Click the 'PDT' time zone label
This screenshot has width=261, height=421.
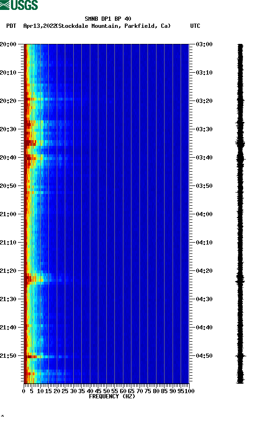pyautogui.click(x=11, y=26)
